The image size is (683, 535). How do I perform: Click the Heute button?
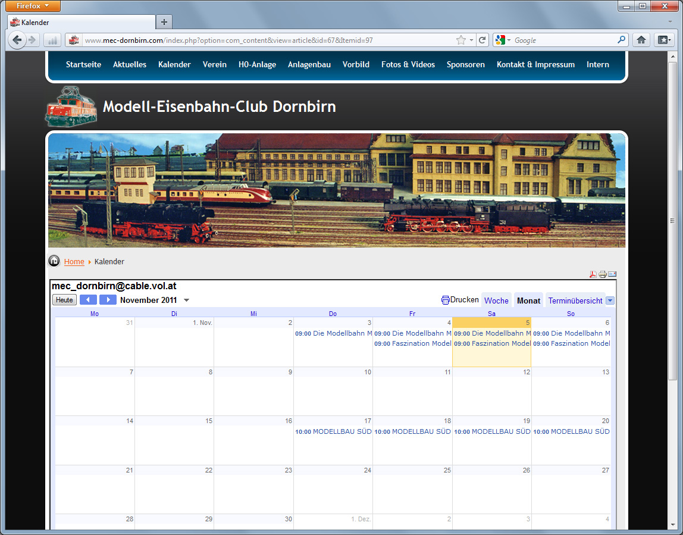coord(64,300)
